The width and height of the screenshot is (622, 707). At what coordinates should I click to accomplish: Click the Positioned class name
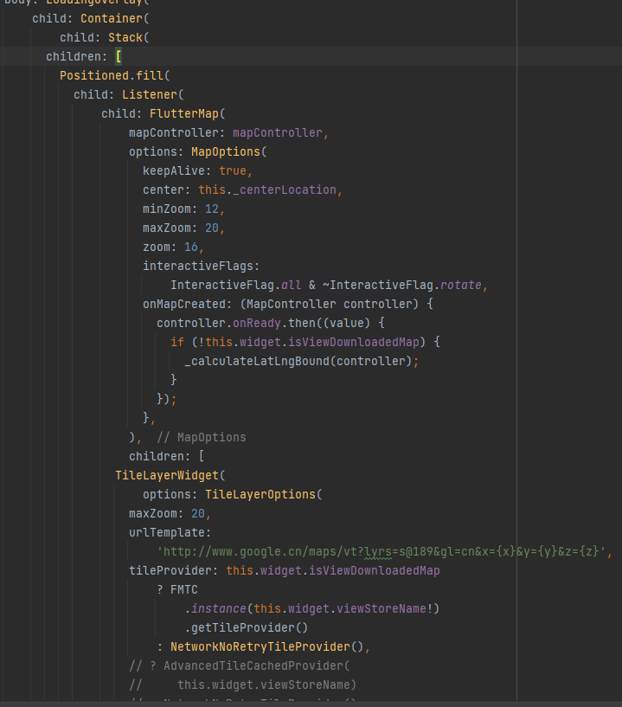pos(94,75)
